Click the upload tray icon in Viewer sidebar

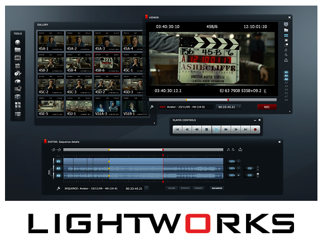[286, 60]
